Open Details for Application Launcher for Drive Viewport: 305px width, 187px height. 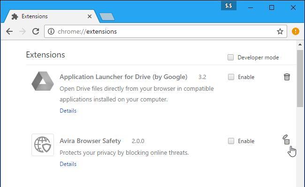pos(68,111)
